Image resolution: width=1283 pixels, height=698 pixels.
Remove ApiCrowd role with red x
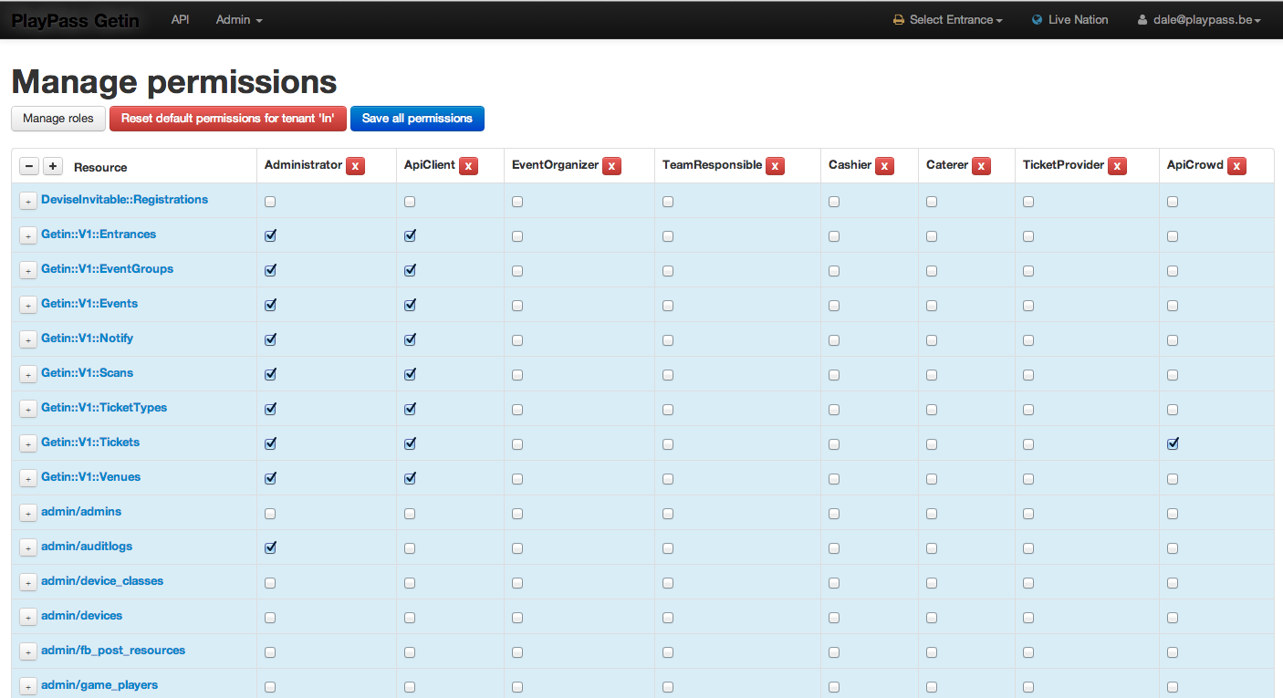pos(1236,166)
